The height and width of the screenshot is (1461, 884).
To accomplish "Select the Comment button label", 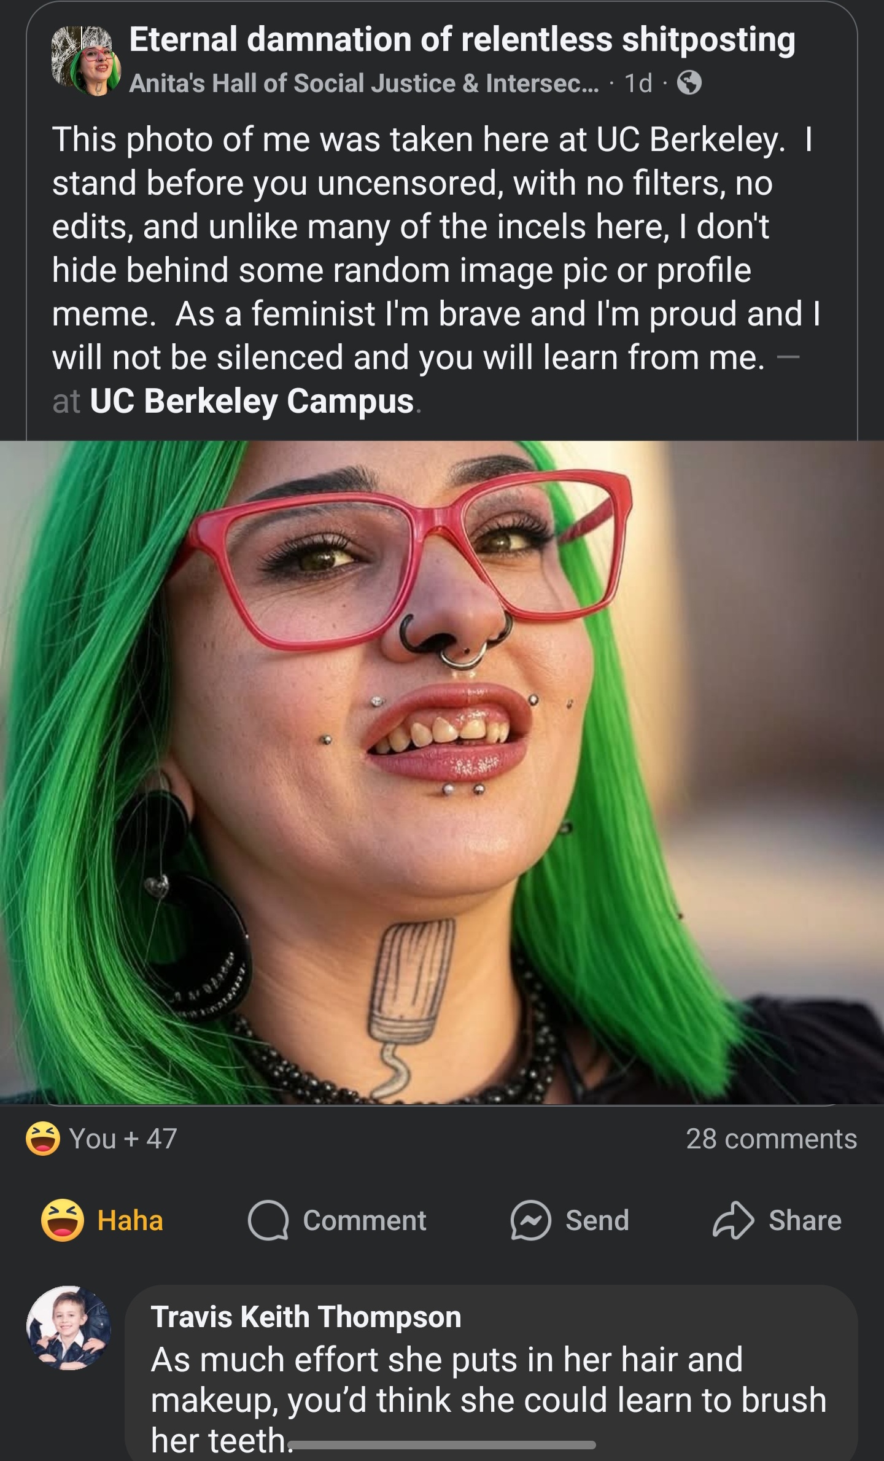I will coord(365,1220).
